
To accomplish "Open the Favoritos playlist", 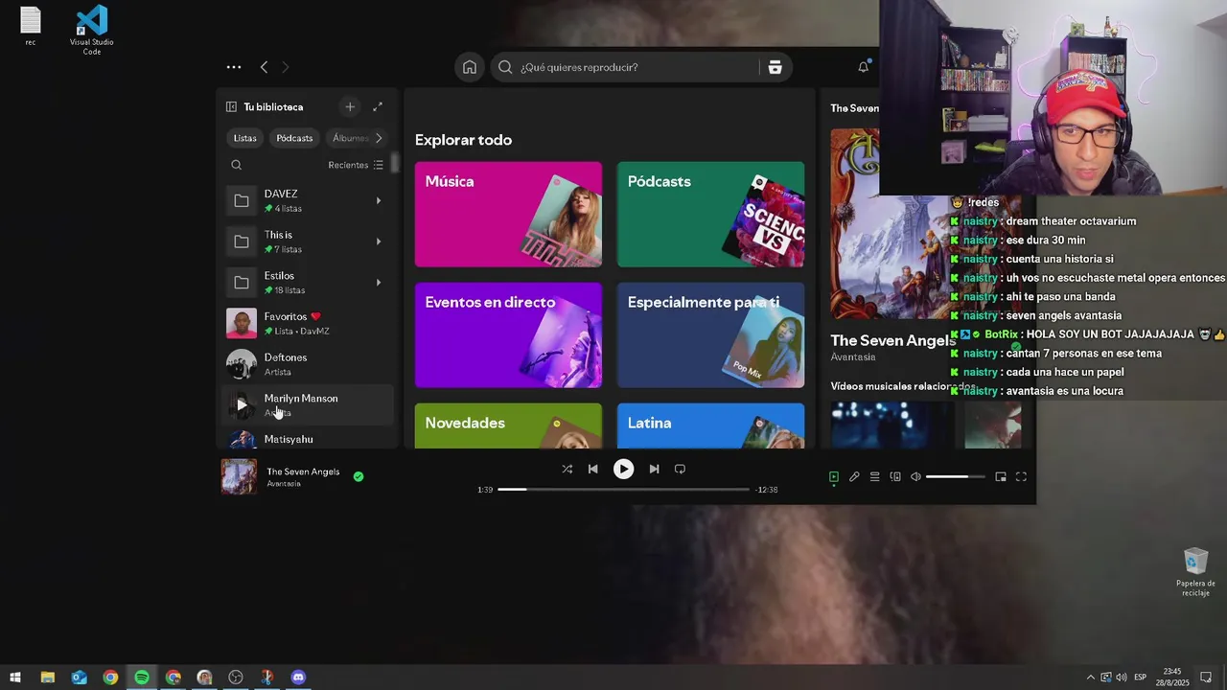I will pyautogui.click(x=309, y=324).
